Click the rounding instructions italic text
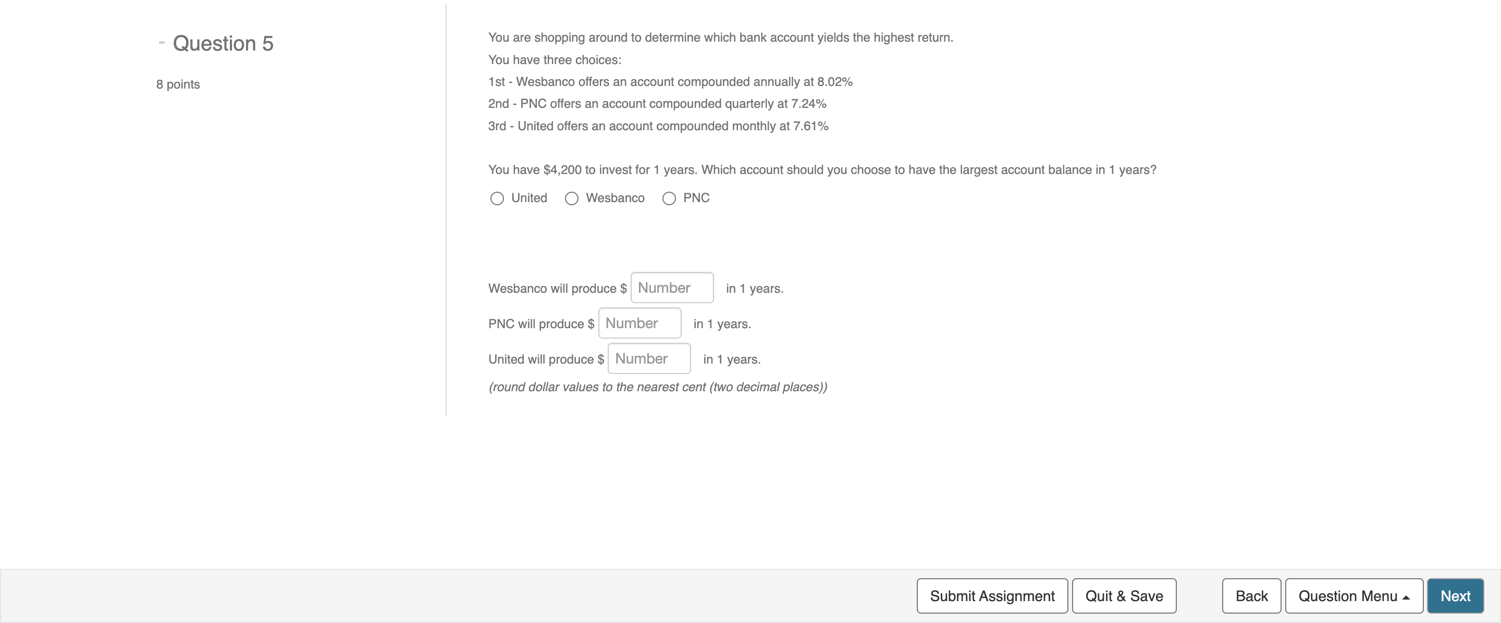This screenshot has width=1501, height=623. [657, 386]
